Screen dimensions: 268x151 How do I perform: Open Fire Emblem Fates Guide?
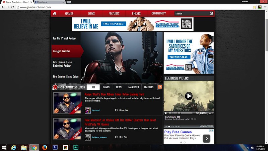click(x=66, y=77)
